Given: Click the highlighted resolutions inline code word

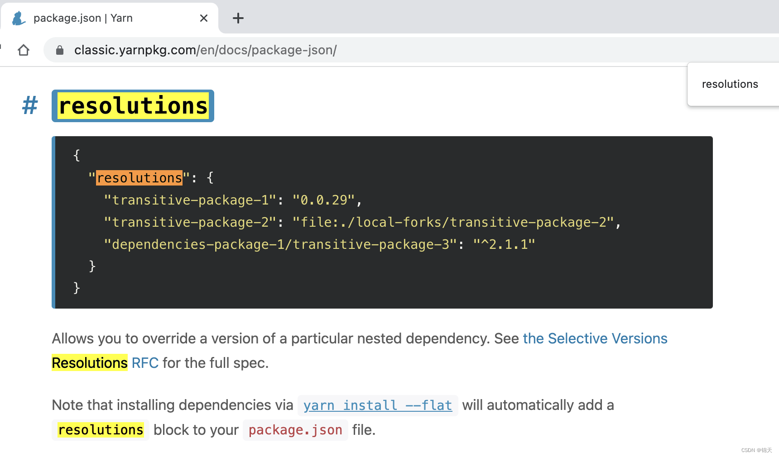Looking at the screenshot, I should coord(101,430).
